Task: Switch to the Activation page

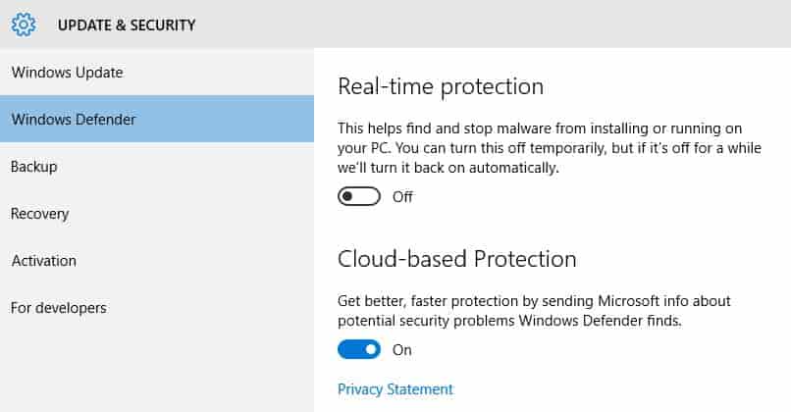Action: click(157, 261)
